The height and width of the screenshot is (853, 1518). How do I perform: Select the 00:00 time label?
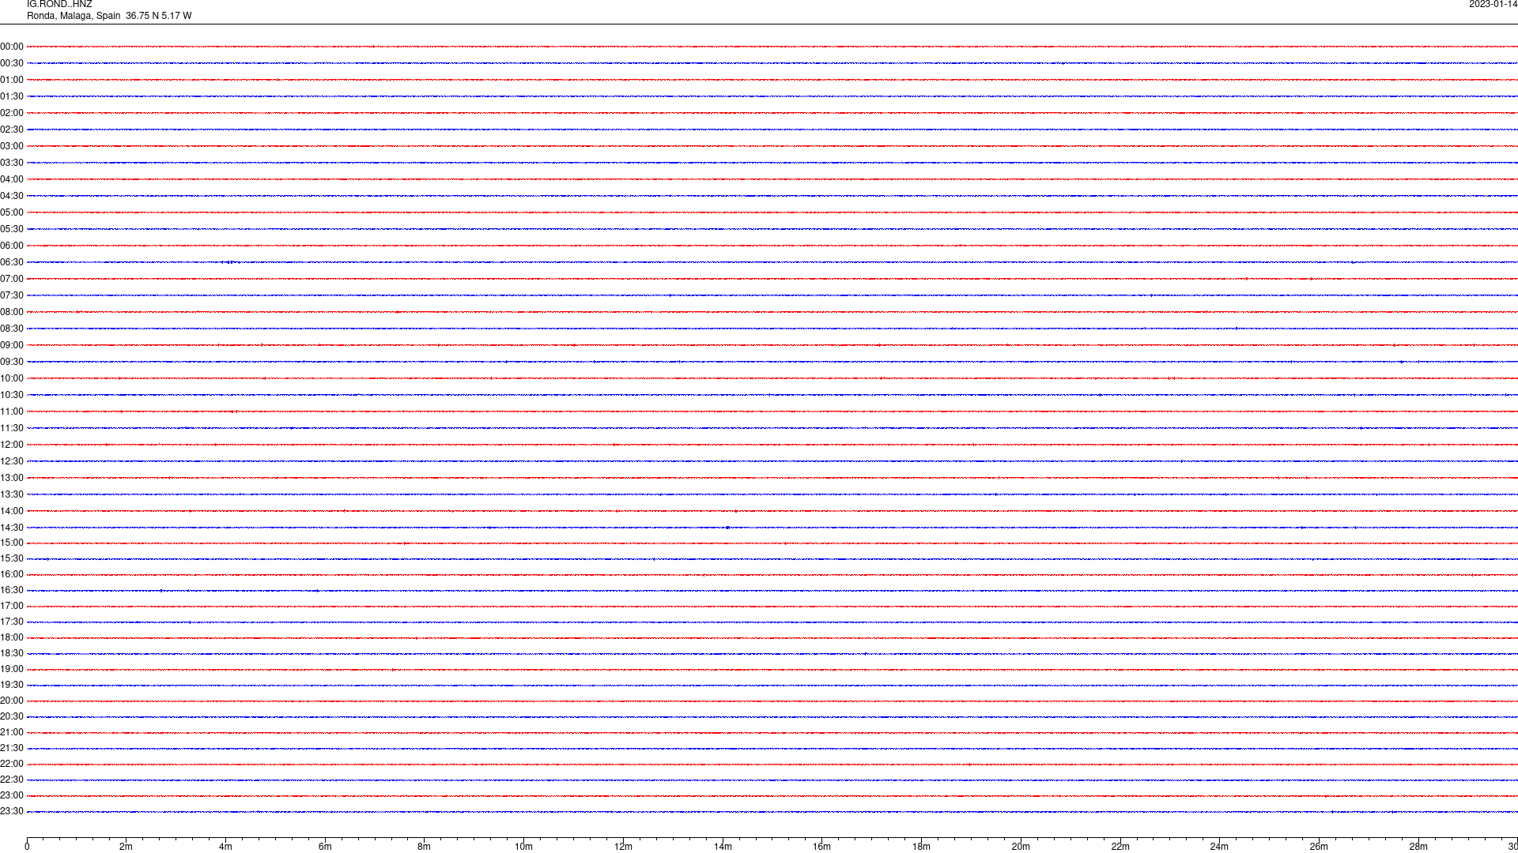tap(12, 47)
